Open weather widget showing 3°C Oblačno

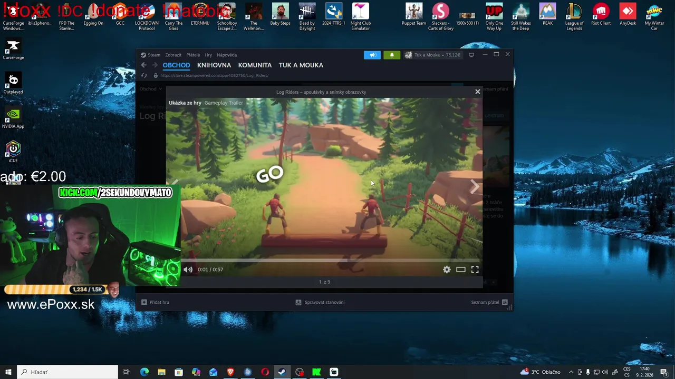[x=540, y=372]
